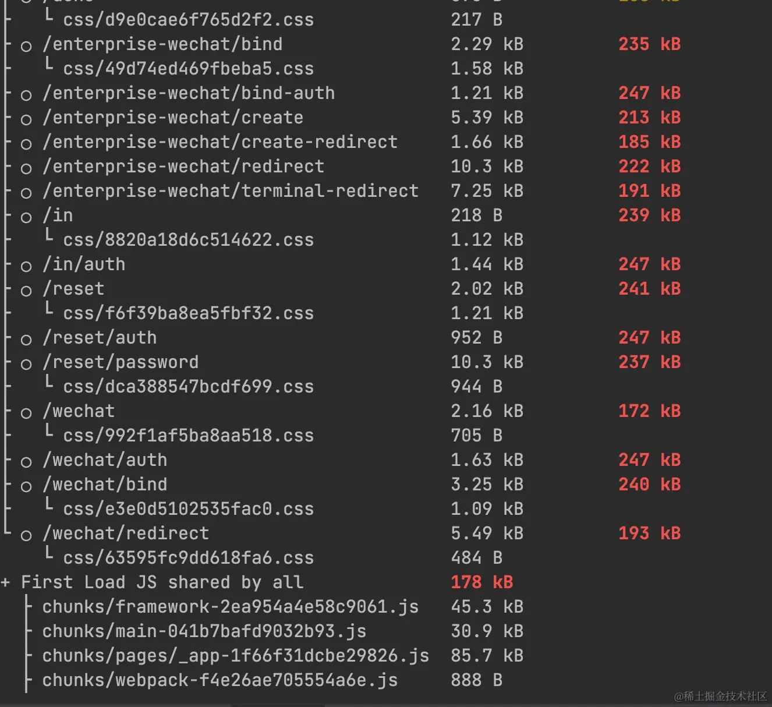Click css/f6f39ba8ea5fbf32.css under /reset
Screen dimensions: 772x707
(x=189, y=313)
